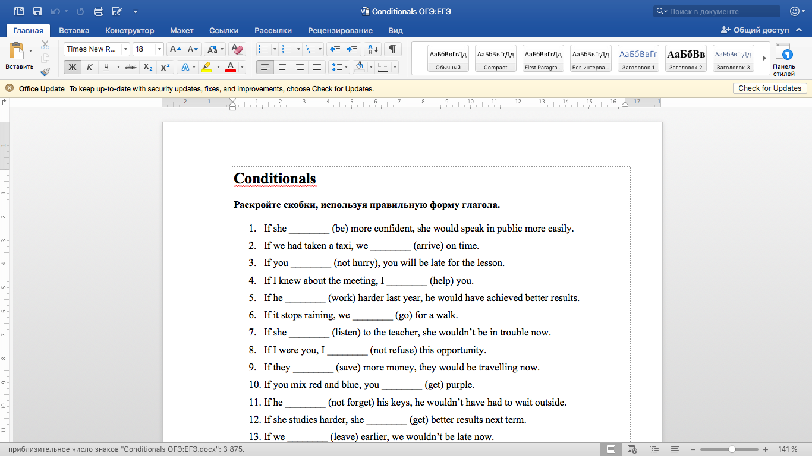Click the Sort icon
812x456 pixels.
(372, 49)
